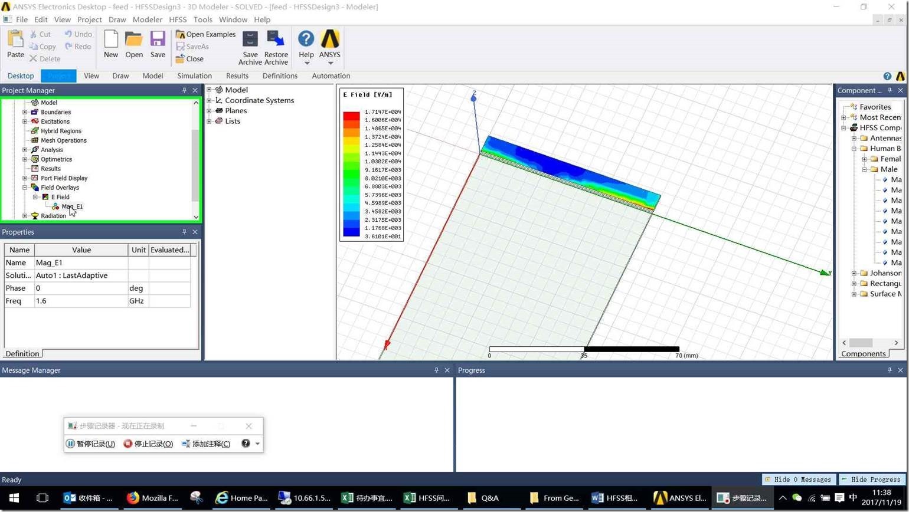Open the HFSS menu
The height and width of the screenshot is (512, 909).
[x=178, y=19]
